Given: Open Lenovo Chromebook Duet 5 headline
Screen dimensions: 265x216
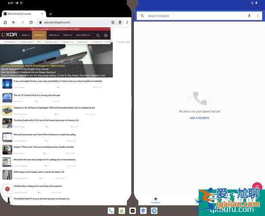Looking at the screenshot, I should pyautogui.click(x=33, y=66).
